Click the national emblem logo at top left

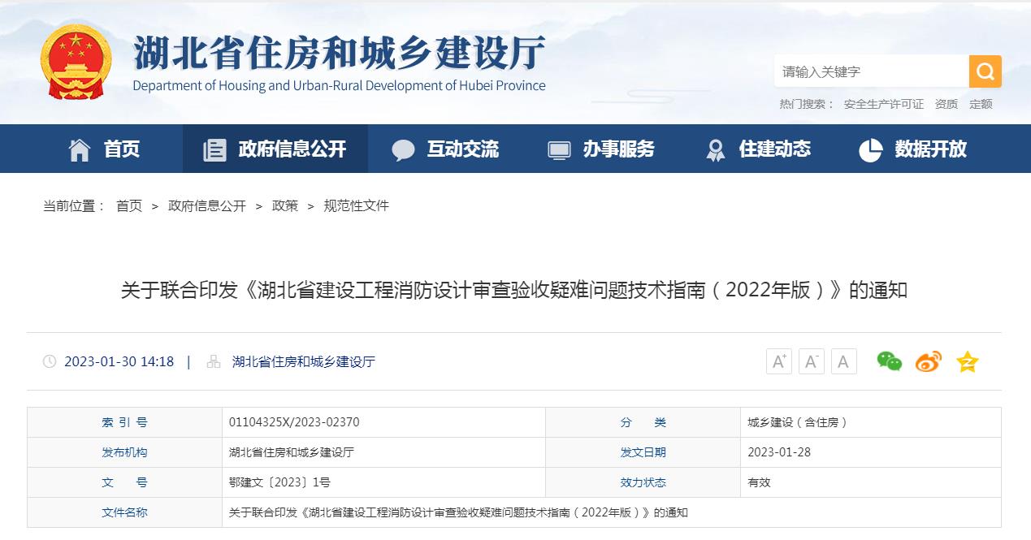76,62
